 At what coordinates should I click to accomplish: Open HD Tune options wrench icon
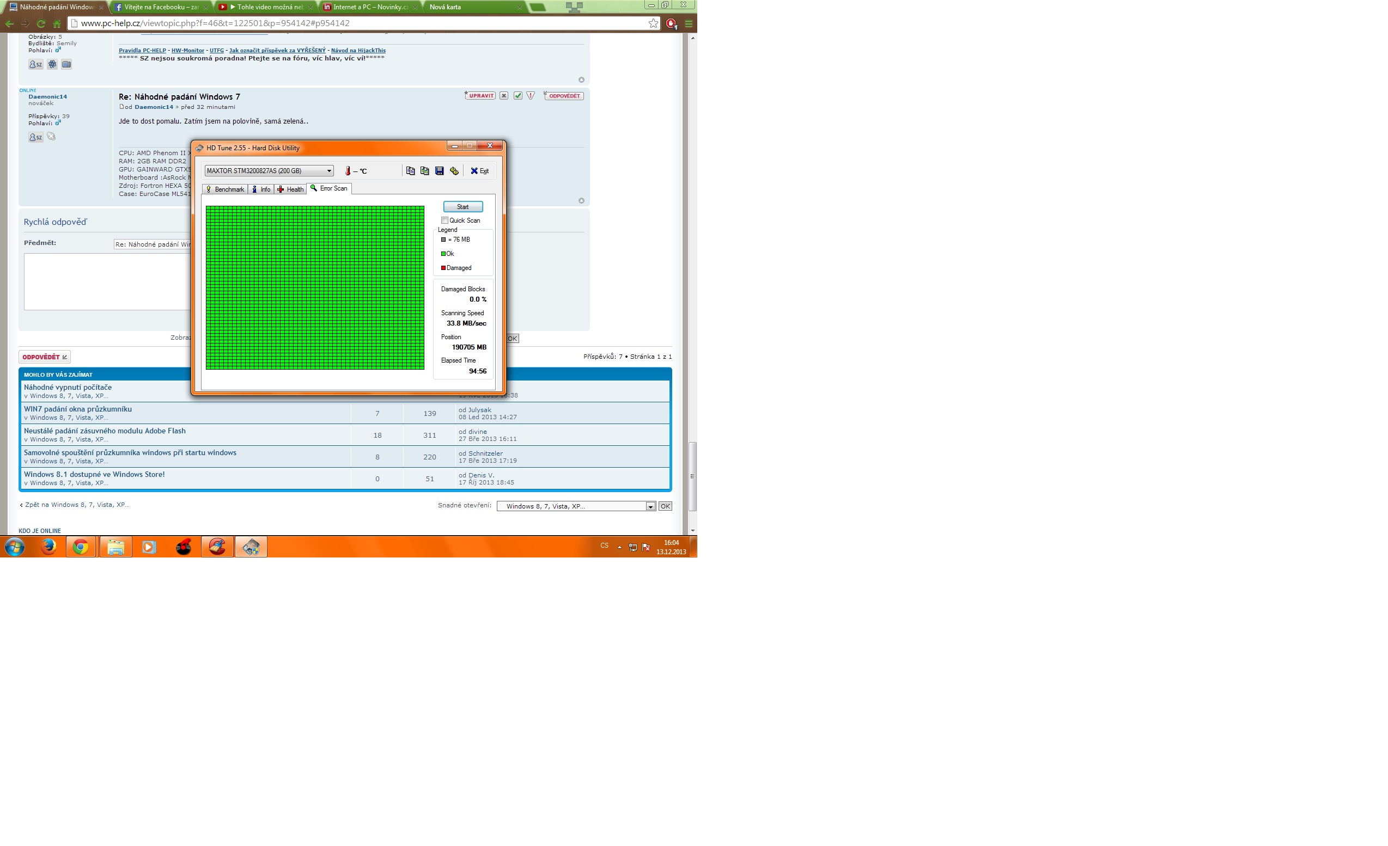[x=454, y=170]
